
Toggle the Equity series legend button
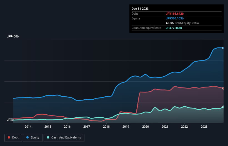tap(33, 138)
